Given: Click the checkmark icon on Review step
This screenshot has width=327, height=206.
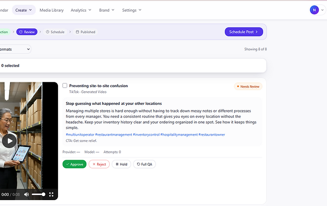Looking at the screenshot, I should tap(21, 32).
